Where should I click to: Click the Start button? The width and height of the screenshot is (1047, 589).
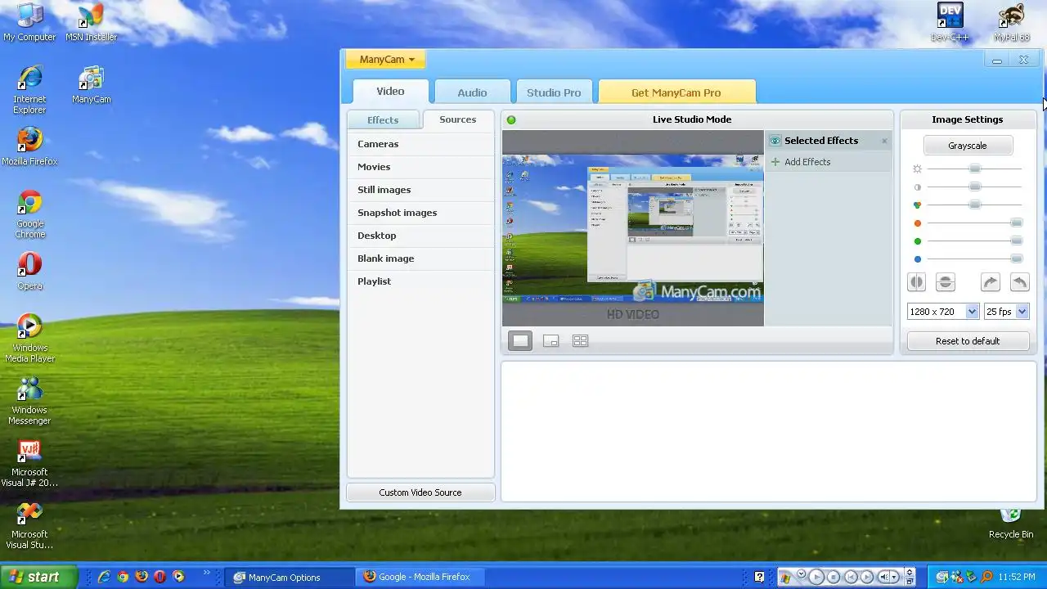[38, 577]
